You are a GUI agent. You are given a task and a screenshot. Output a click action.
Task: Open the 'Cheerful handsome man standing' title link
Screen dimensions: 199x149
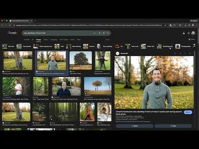click(149, 113)
